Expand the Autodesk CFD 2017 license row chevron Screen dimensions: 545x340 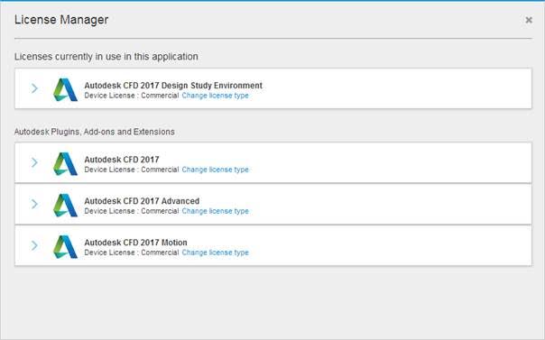tap(34, 162)
